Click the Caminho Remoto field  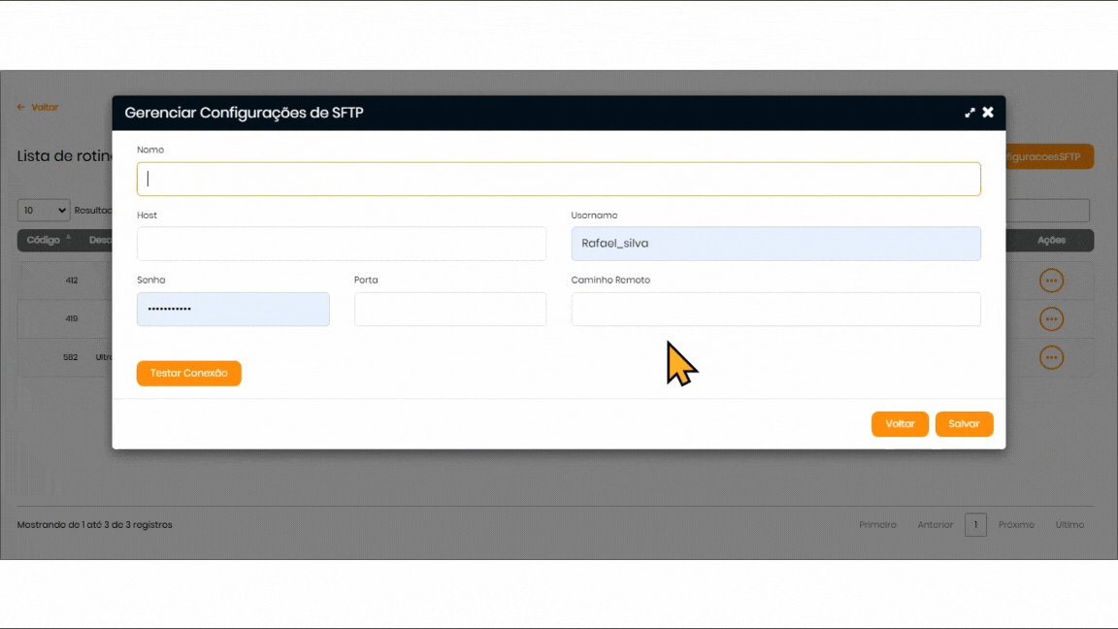(x=775, y=310)
